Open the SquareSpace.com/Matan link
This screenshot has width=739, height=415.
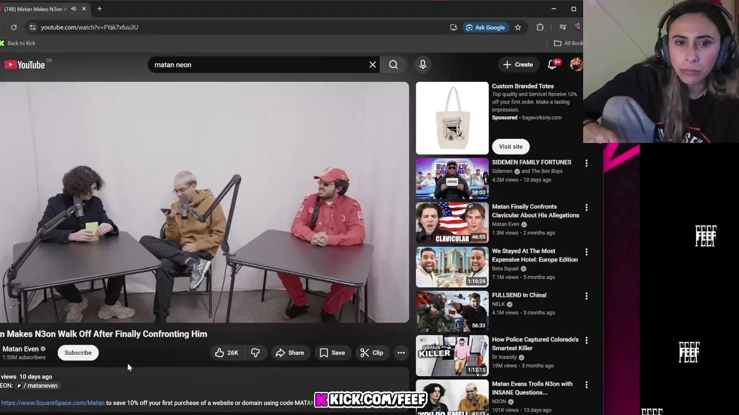(53, 403)
